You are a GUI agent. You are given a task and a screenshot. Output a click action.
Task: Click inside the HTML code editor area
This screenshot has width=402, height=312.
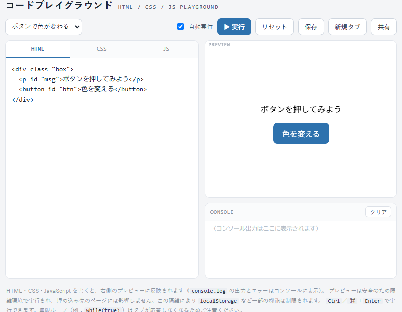coord(102,168)
